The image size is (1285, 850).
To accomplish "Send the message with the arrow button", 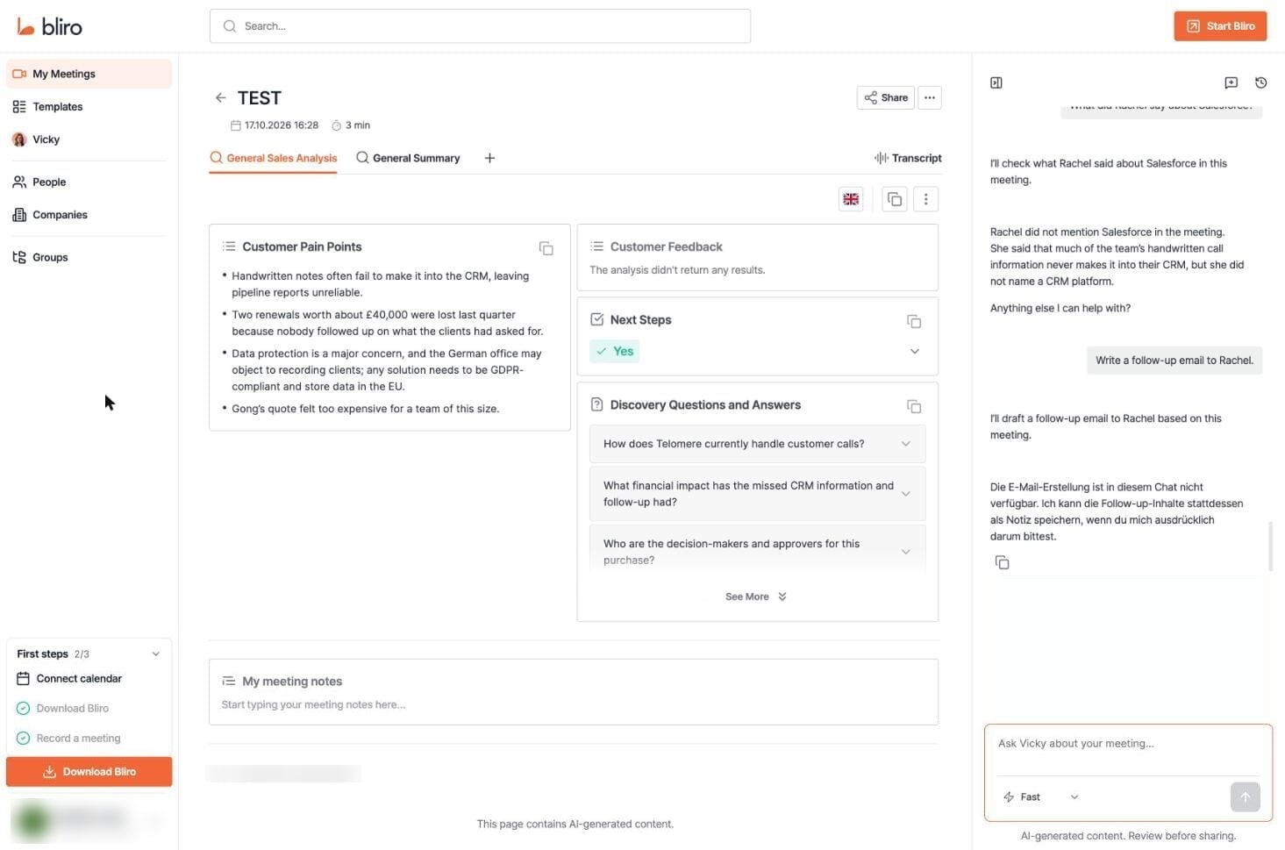I will point(1245,796).
